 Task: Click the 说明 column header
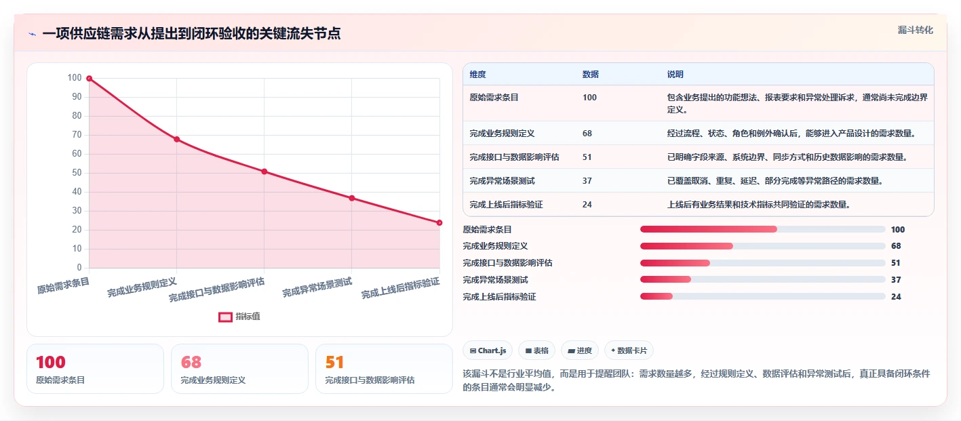(675, 75)
